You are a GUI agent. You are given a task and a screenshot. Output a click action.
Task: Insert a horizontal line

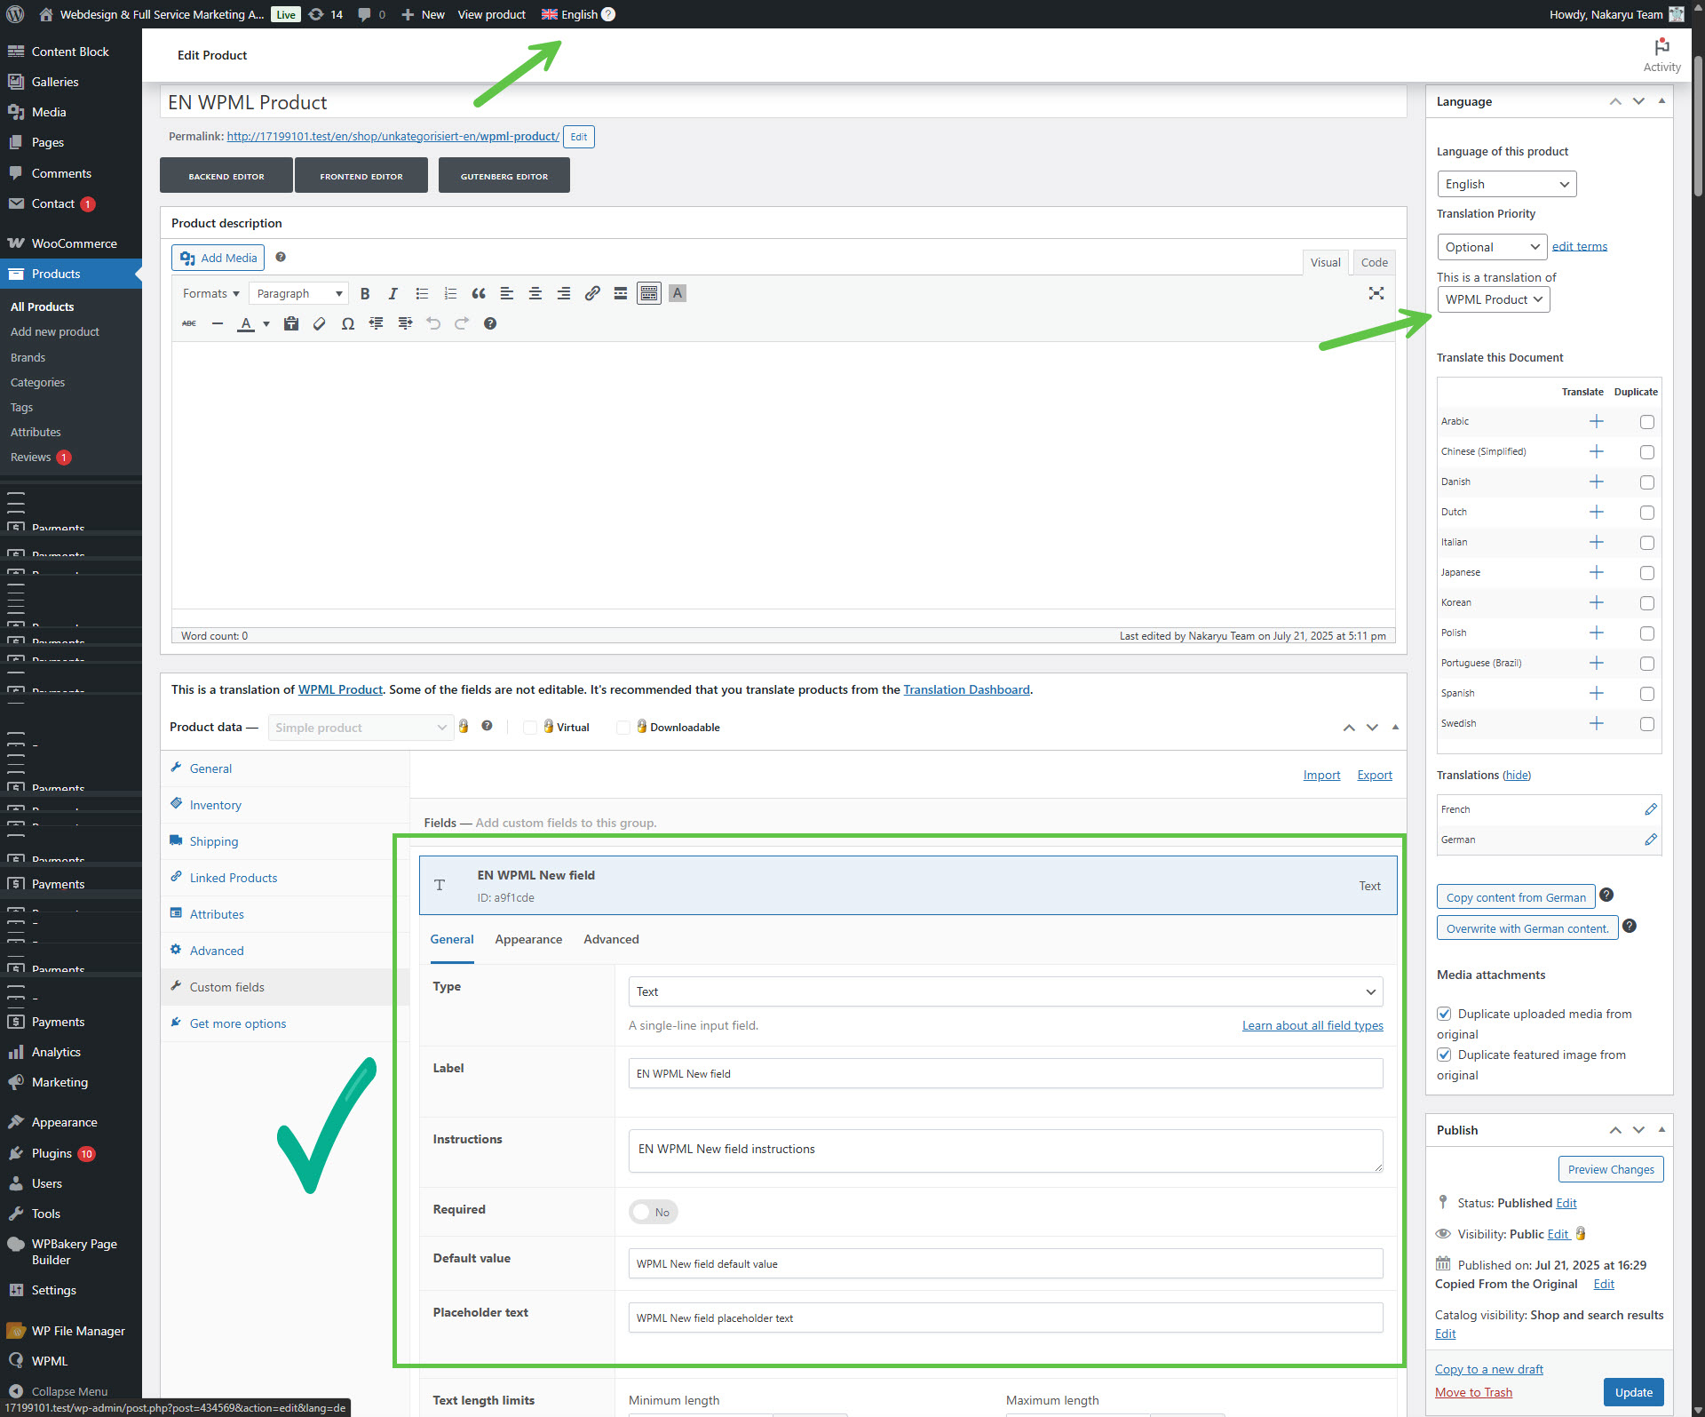[218, 323]
